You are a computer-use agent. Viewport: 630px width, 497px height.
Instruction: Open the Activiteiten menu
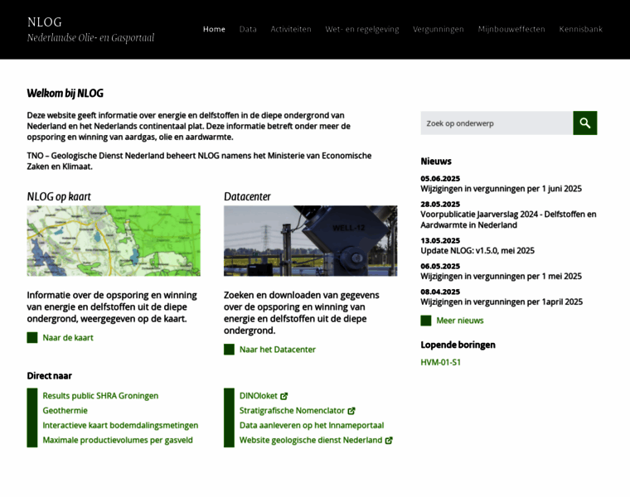tap(291, 29)
